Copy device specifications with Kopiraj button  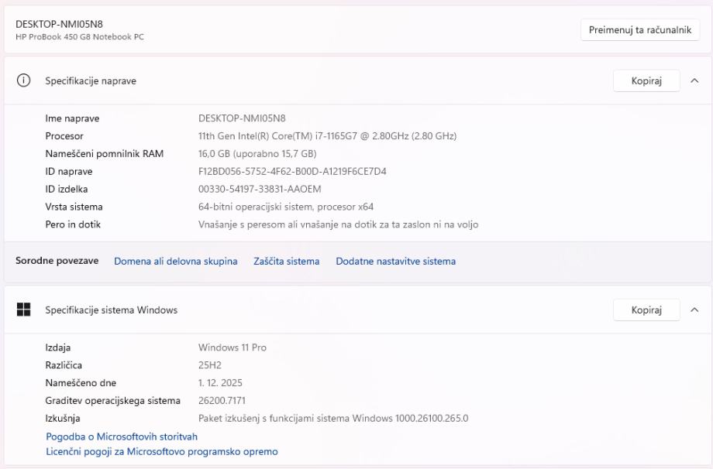(x=646, y=80)
